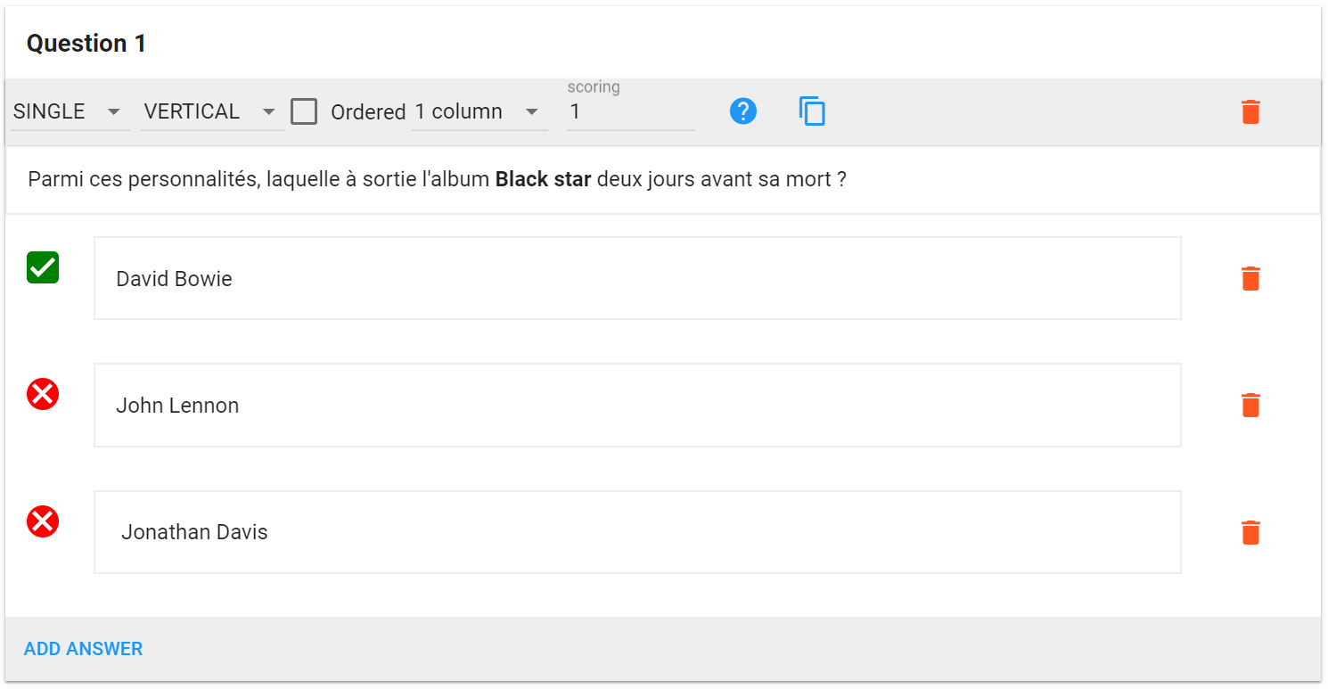Edit the David Bowie answer field
Image resolution: width=1328 pixels, height=689 pixels.
pyautogui.click(x=637, y=278)
